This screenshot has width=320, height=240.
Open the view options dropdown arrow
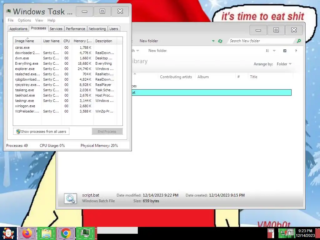coord(274,51)
